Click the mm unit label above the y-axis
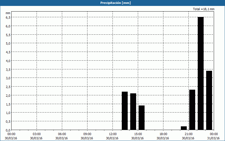 (x=8, y=13)
